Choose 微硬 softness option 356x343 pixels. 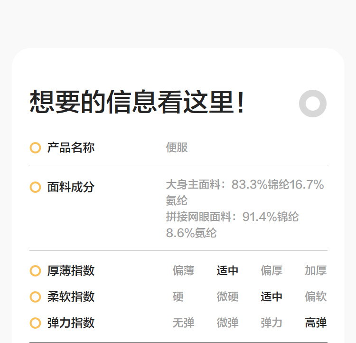coord(227,297)
